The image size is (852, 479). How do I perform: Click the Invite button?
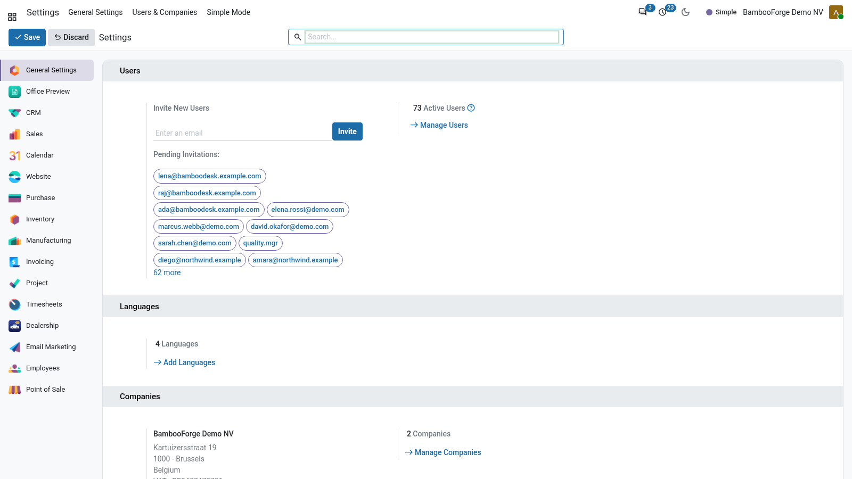tap(347, 131)
